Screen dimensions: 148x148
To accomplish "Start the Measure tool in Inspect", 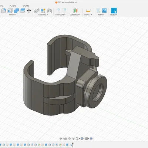I will tap(88, 11).
